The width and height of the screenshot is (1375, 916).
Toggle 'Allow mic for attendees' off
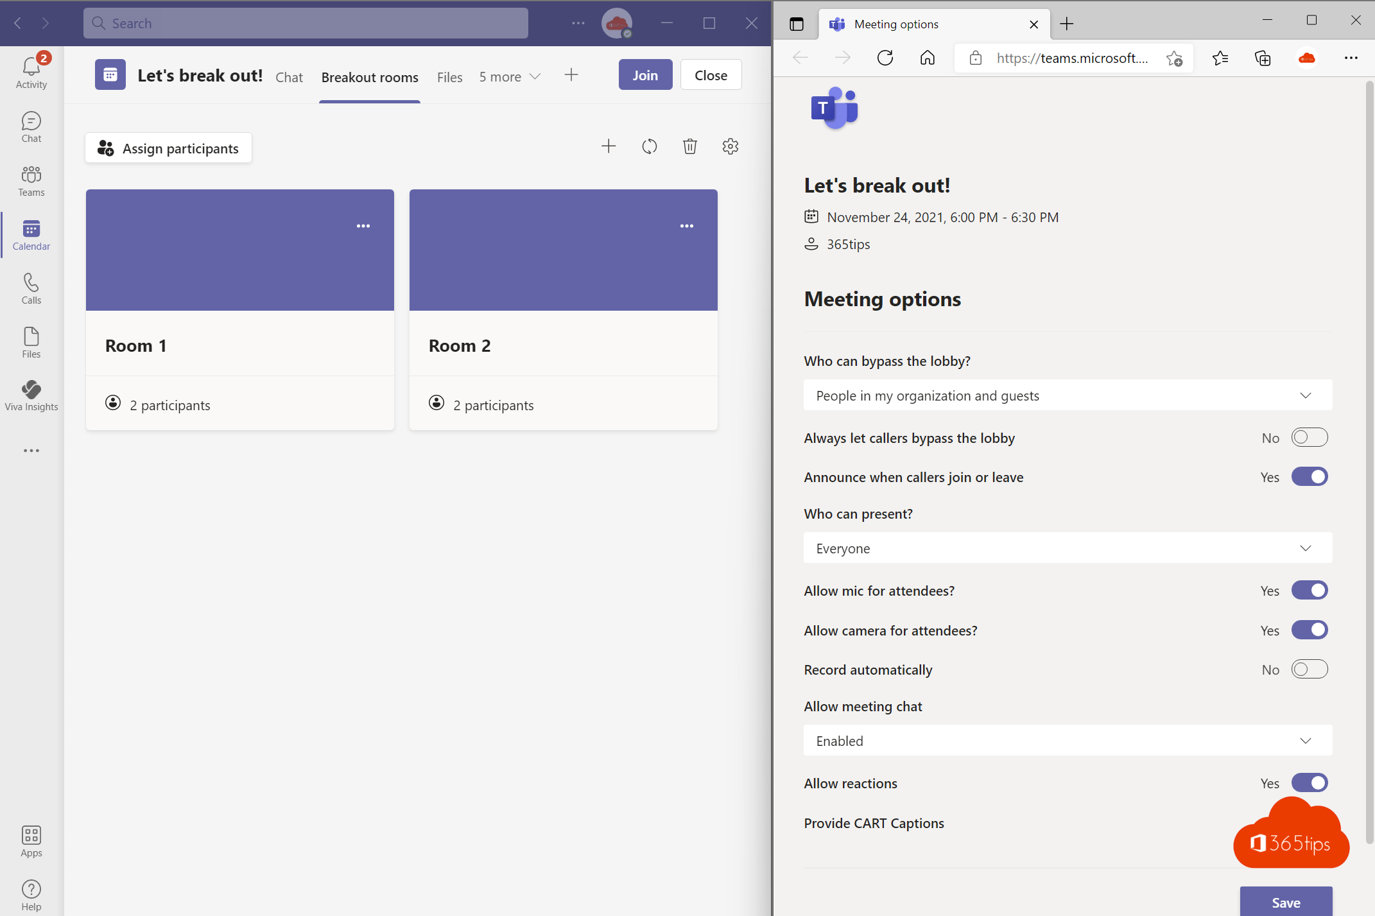(x=1310, y=590)
